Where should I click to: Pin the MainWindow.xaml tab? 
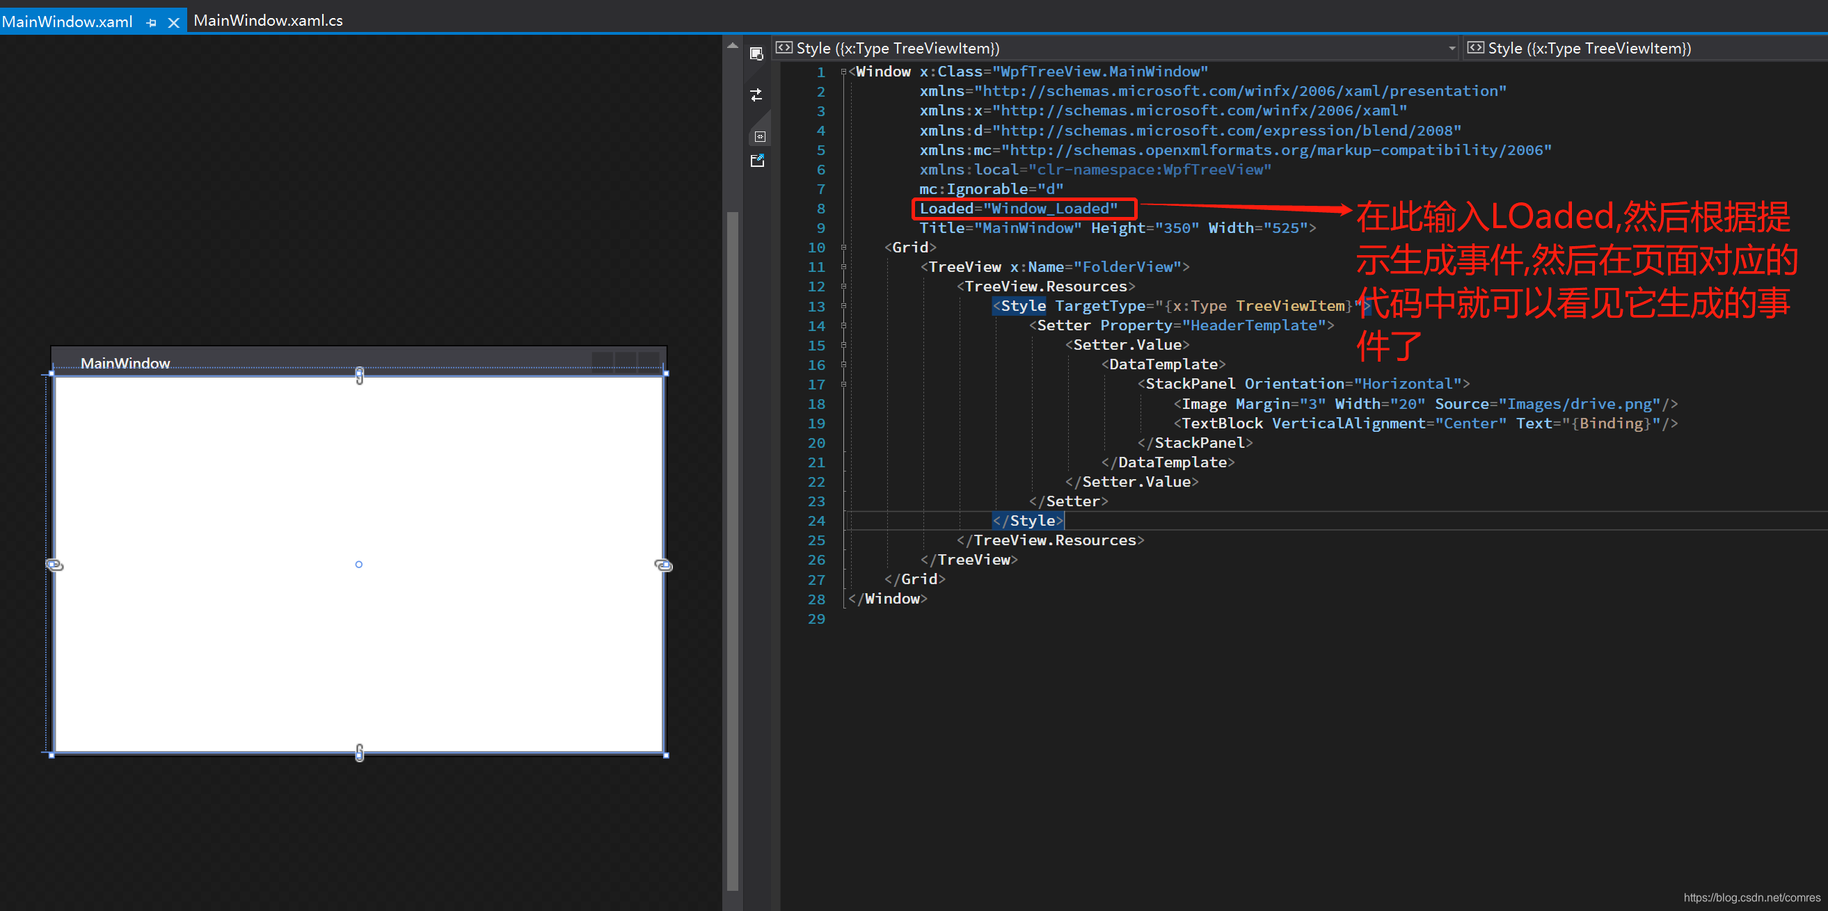[151, 23]
